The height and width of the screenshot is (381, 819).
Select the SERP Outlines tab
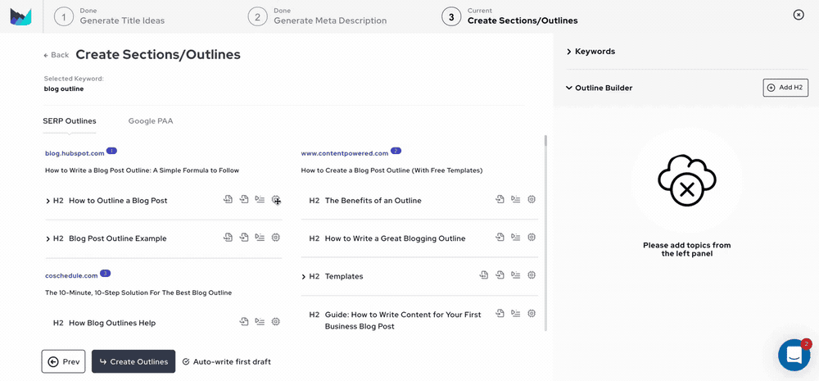click(70, 120)
